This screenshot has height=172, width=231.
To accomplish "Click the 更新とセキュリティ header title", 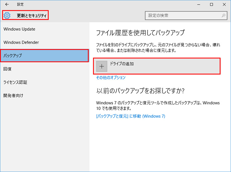I will pyautogui.click(x=32, y=16).
